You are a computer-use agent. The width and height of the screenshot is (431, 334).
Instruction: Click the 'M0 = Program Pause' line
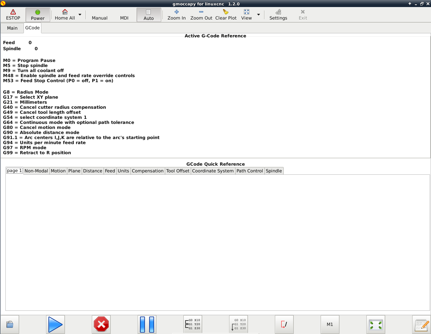[29, 61]
